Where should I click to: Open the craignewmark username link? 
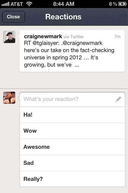43,36
